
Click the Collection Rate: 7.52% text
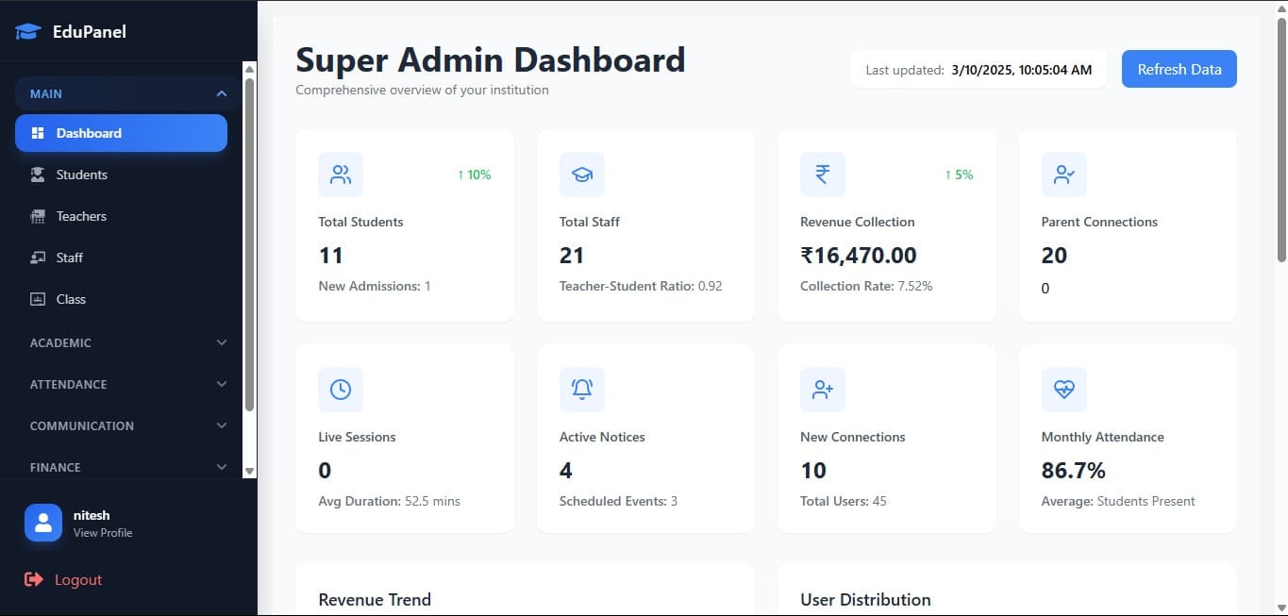tap(866, 286)
